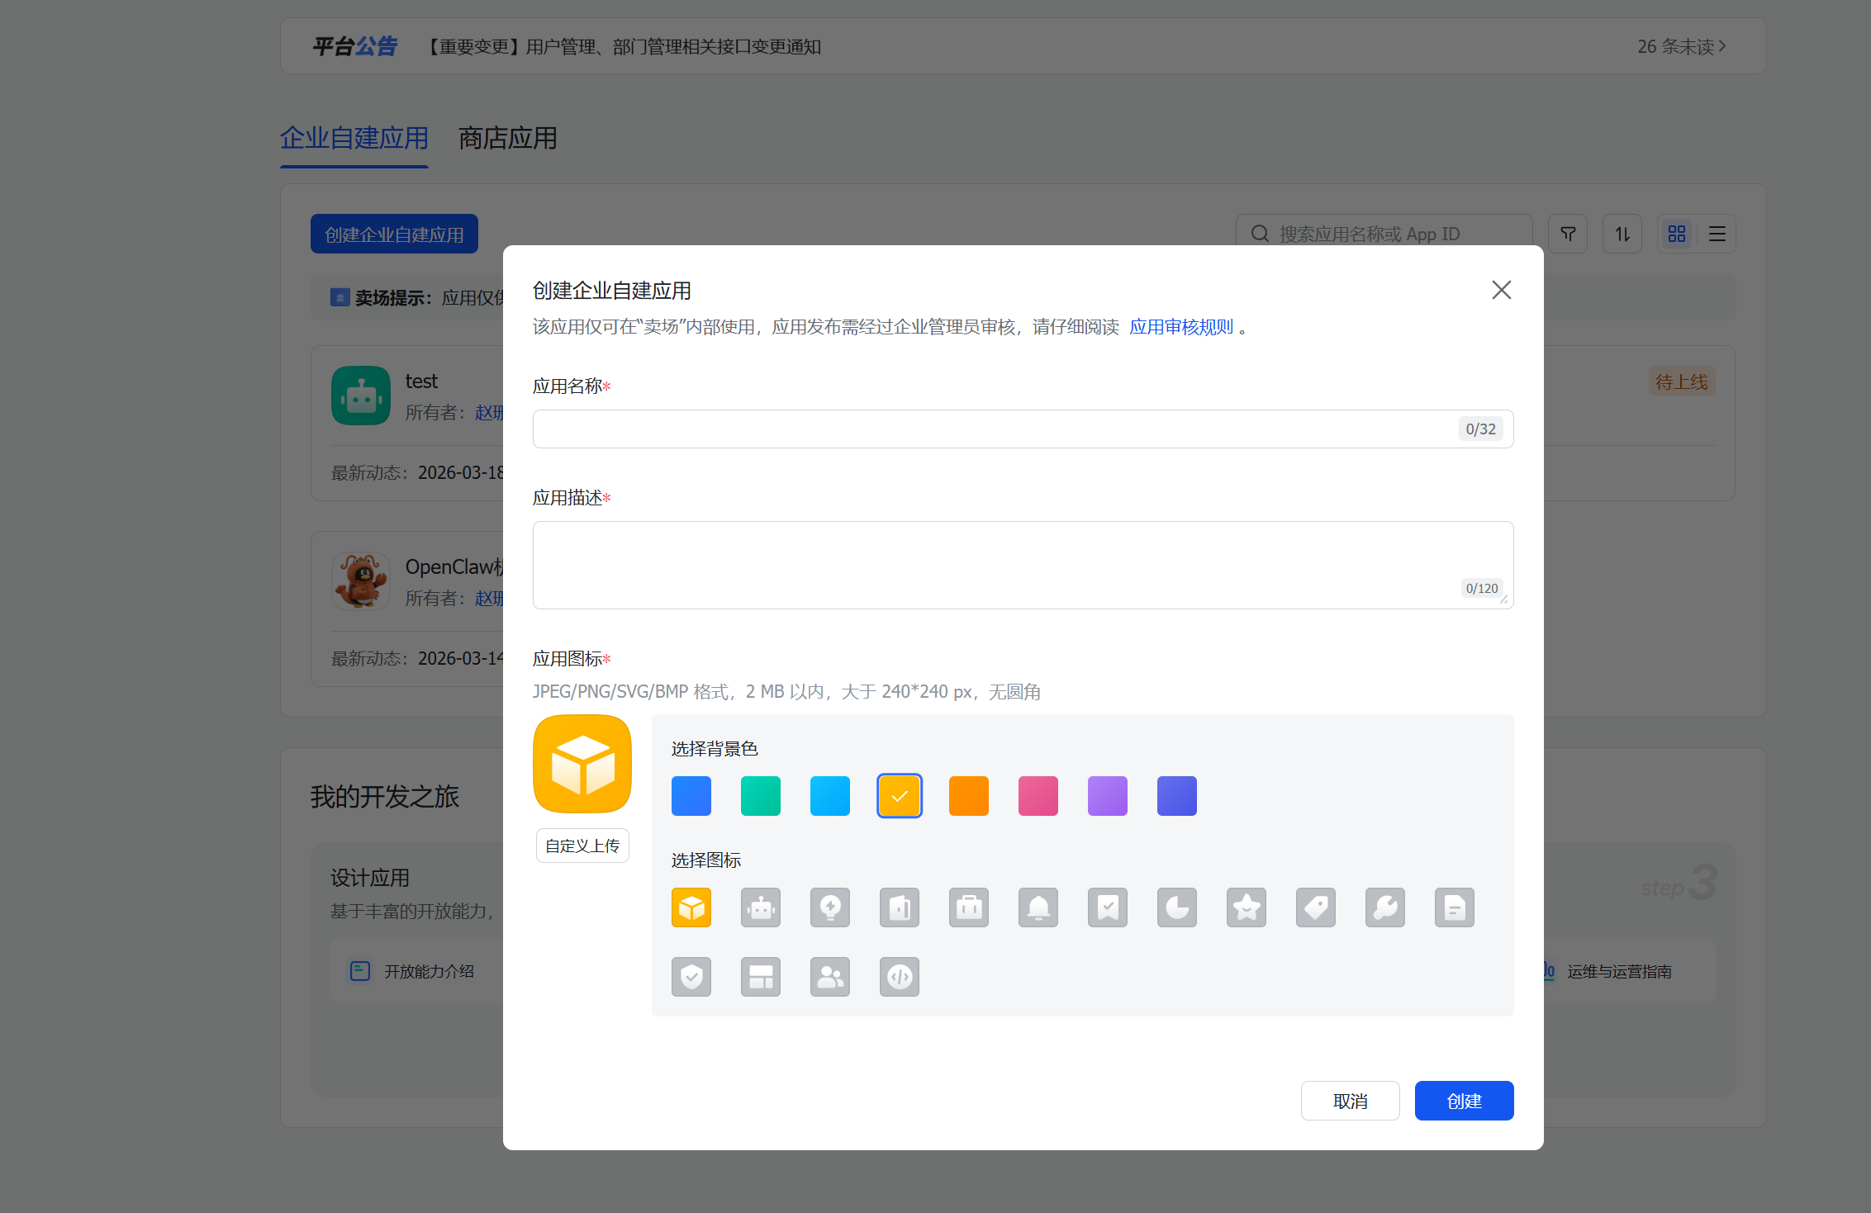Image resolution: width=1871 pixels, height=1213 pixels.
Task: Choose the pink background color
Action: coord(1038,796)
